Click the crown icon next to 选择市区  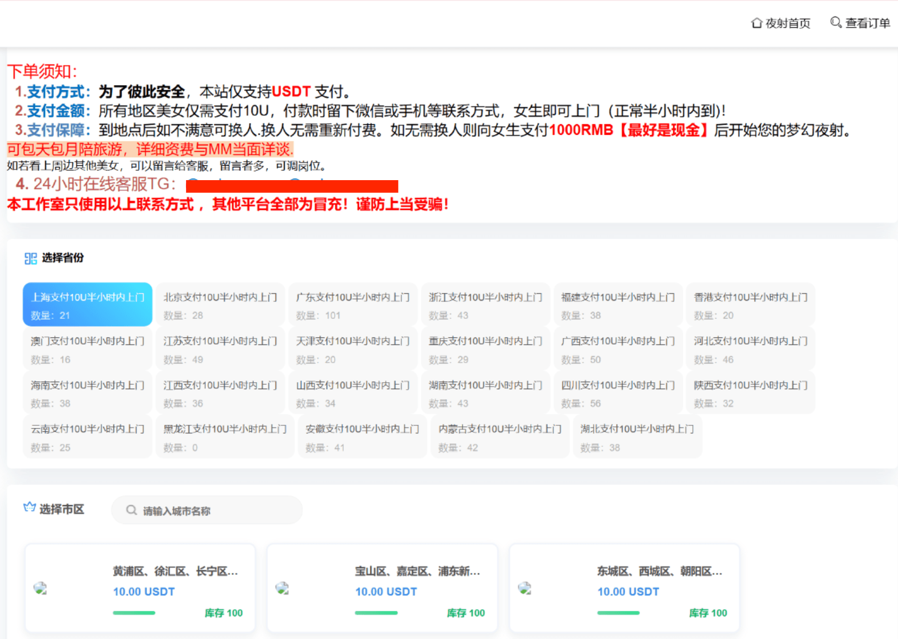click(x=29, y=507)
